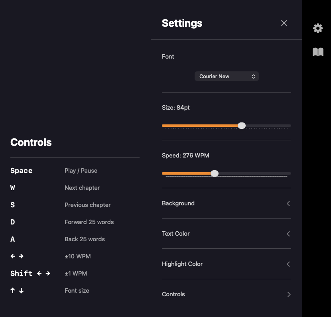Click the right end of Size slider track
The height and width of the screenshot is (317, 331).
pos(289,126)
